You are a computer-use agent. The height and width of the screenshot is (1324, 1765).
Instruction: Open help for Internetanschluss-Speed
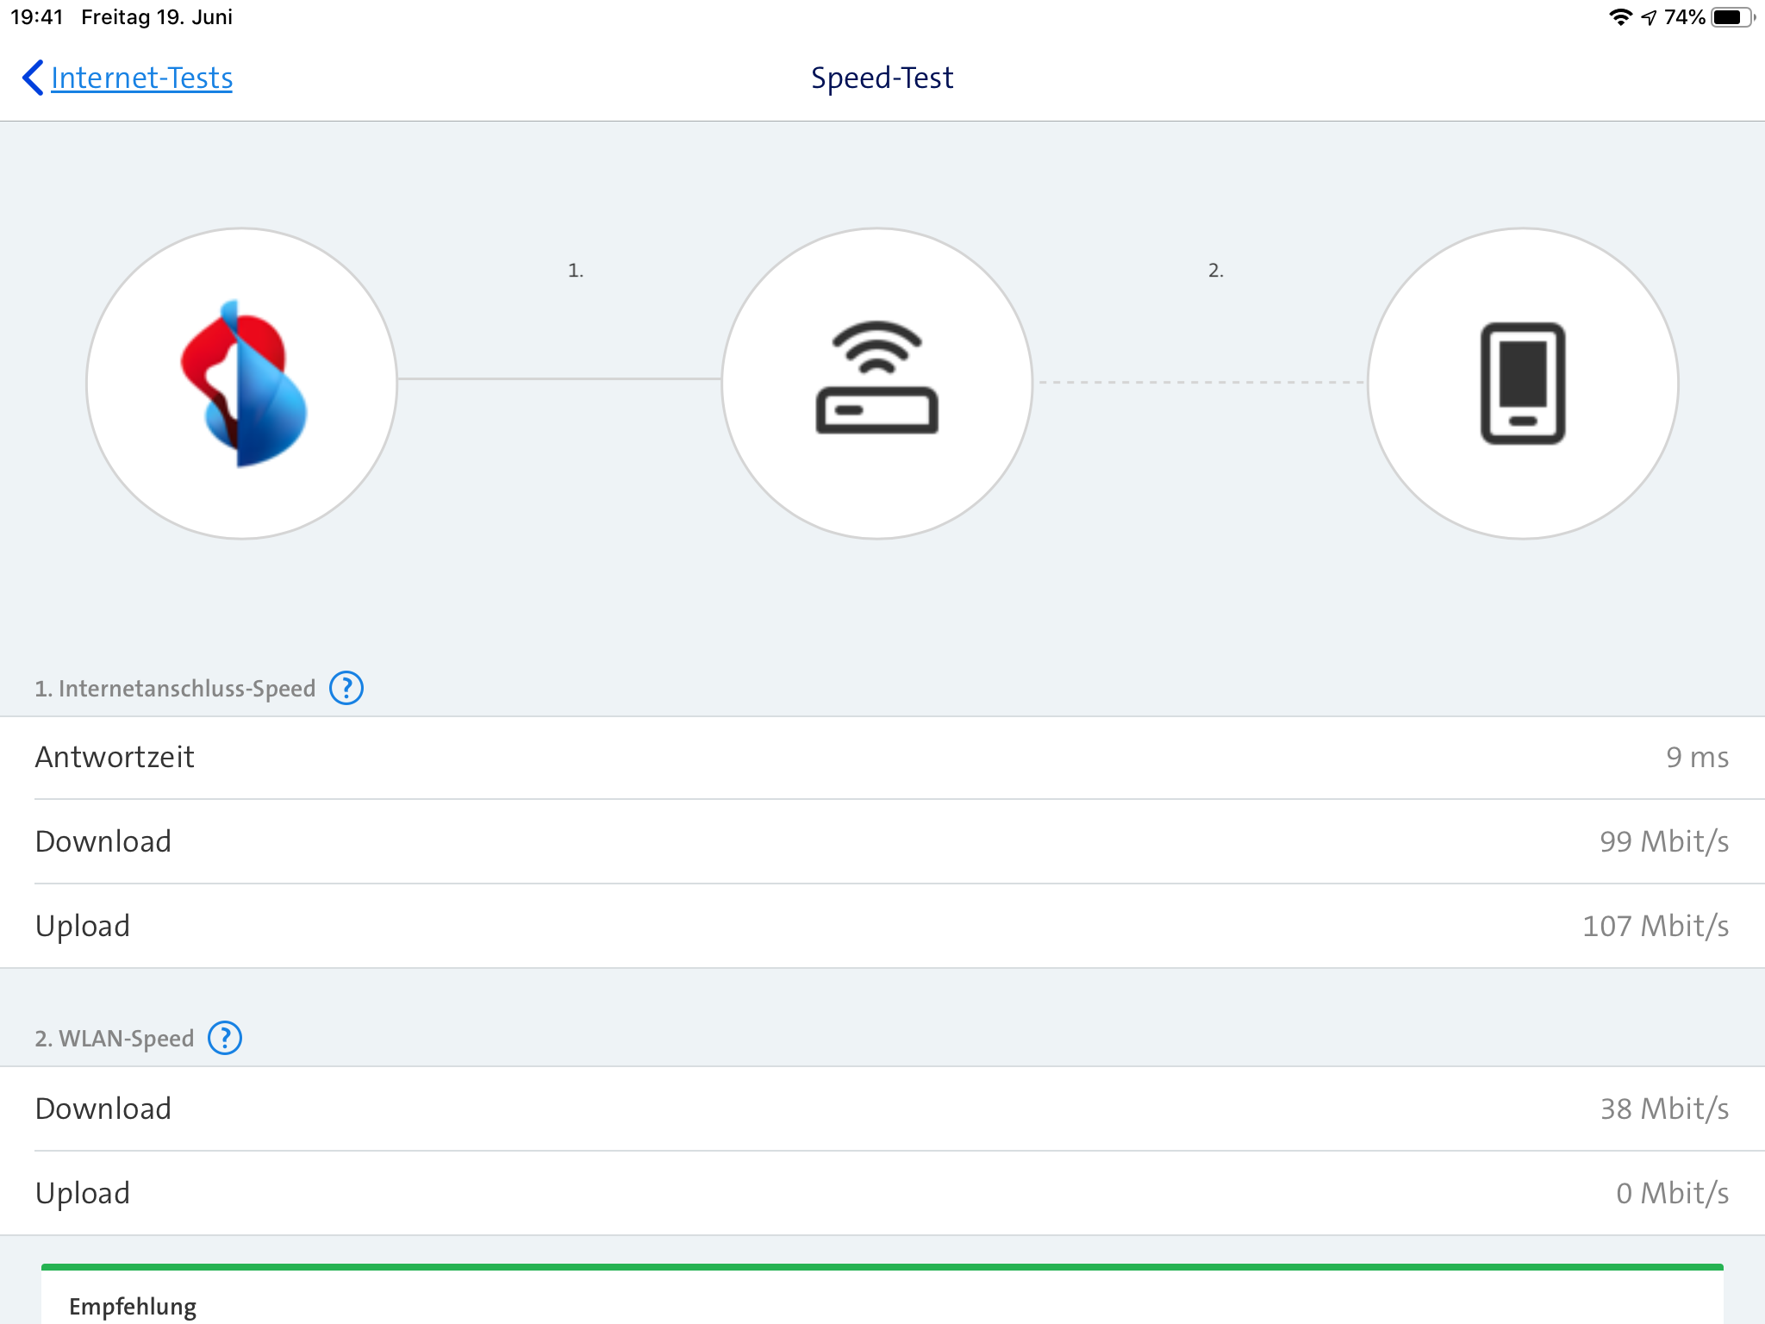tap(346, 688)
